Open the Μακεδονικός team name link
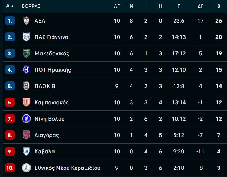The height and width of the screenshot is (177, 227). 52,53
